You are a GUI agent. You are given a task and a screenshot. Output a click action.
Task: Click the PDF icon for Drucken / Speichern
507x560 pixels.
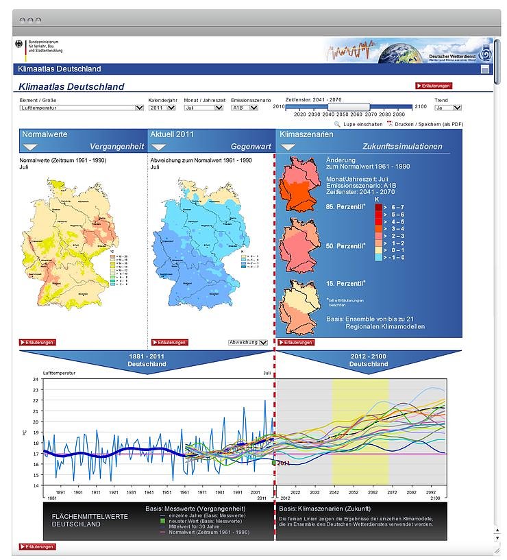point(390,124)
